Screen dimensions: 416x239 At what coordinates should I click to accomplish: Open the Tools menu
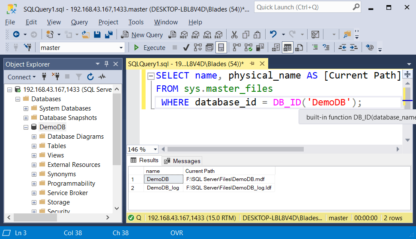coord(136,22)
